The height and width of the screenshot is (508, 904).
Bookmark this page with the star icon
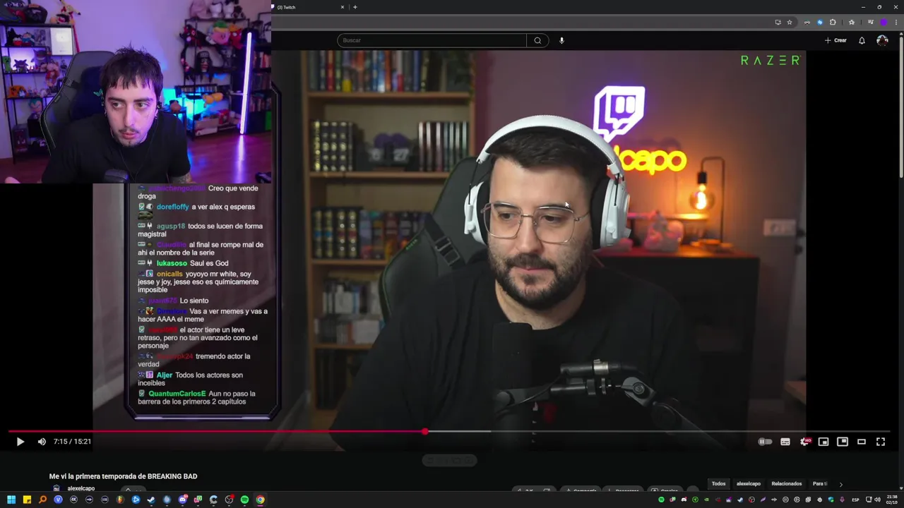click(x=790, y=22)
